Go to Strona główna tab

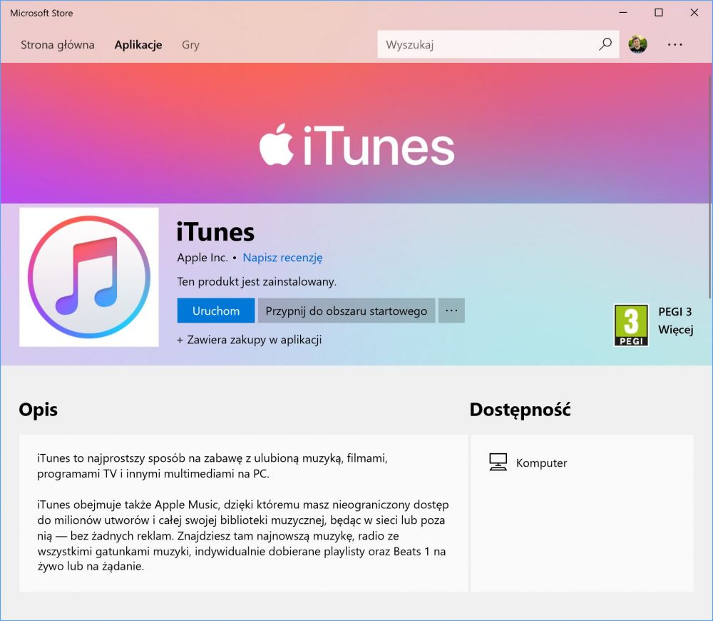click(58, 45)
